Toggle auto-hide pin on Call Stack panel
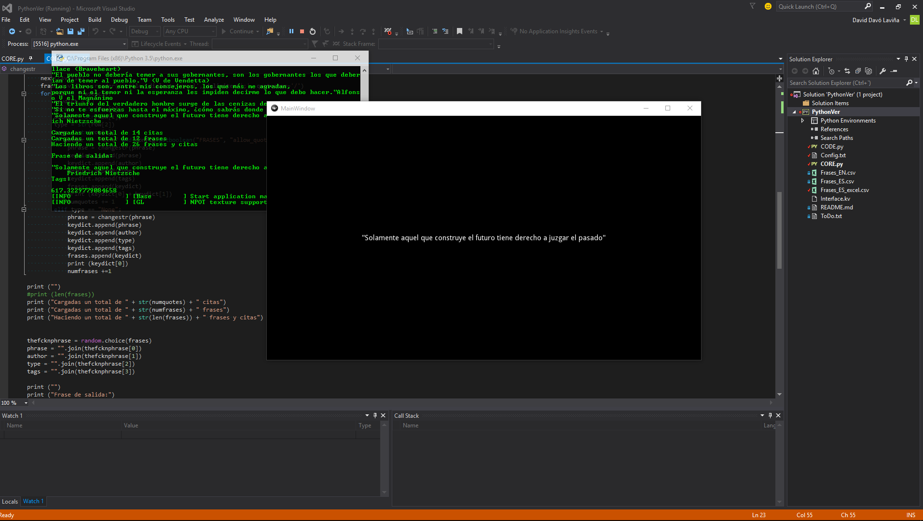The width and height of the screenshot is (923, 521). 770,415
